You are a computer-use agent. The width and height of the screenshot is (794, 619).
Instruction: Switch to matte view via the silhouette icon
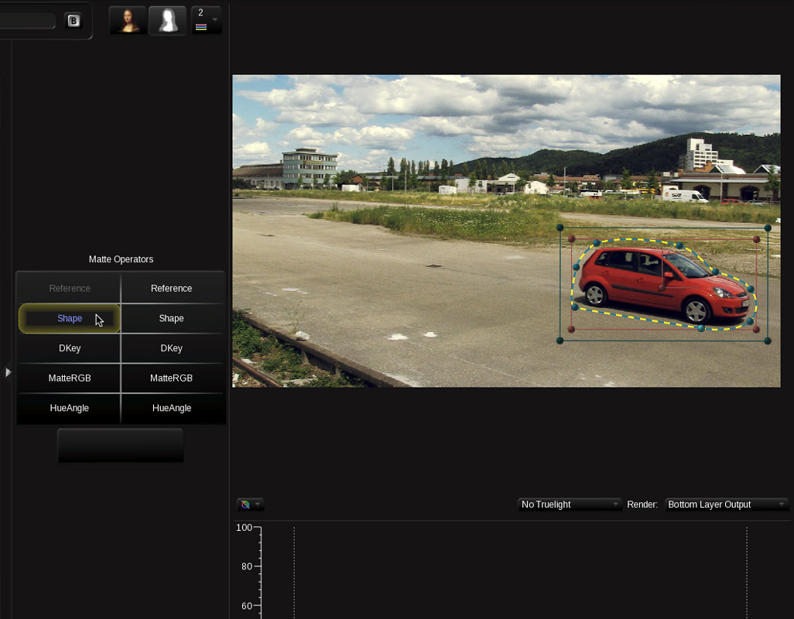(167, 20)
